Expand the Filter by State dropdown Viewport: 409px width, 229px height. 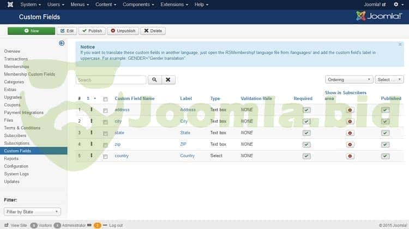tap(33, 212)
